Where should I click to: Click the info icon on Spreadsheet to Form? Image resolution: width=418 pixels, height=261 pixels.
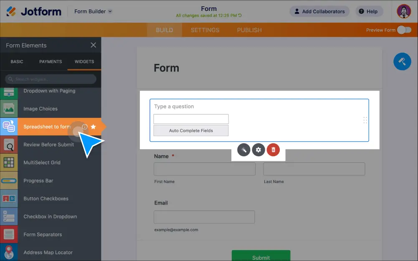point(85,126)
